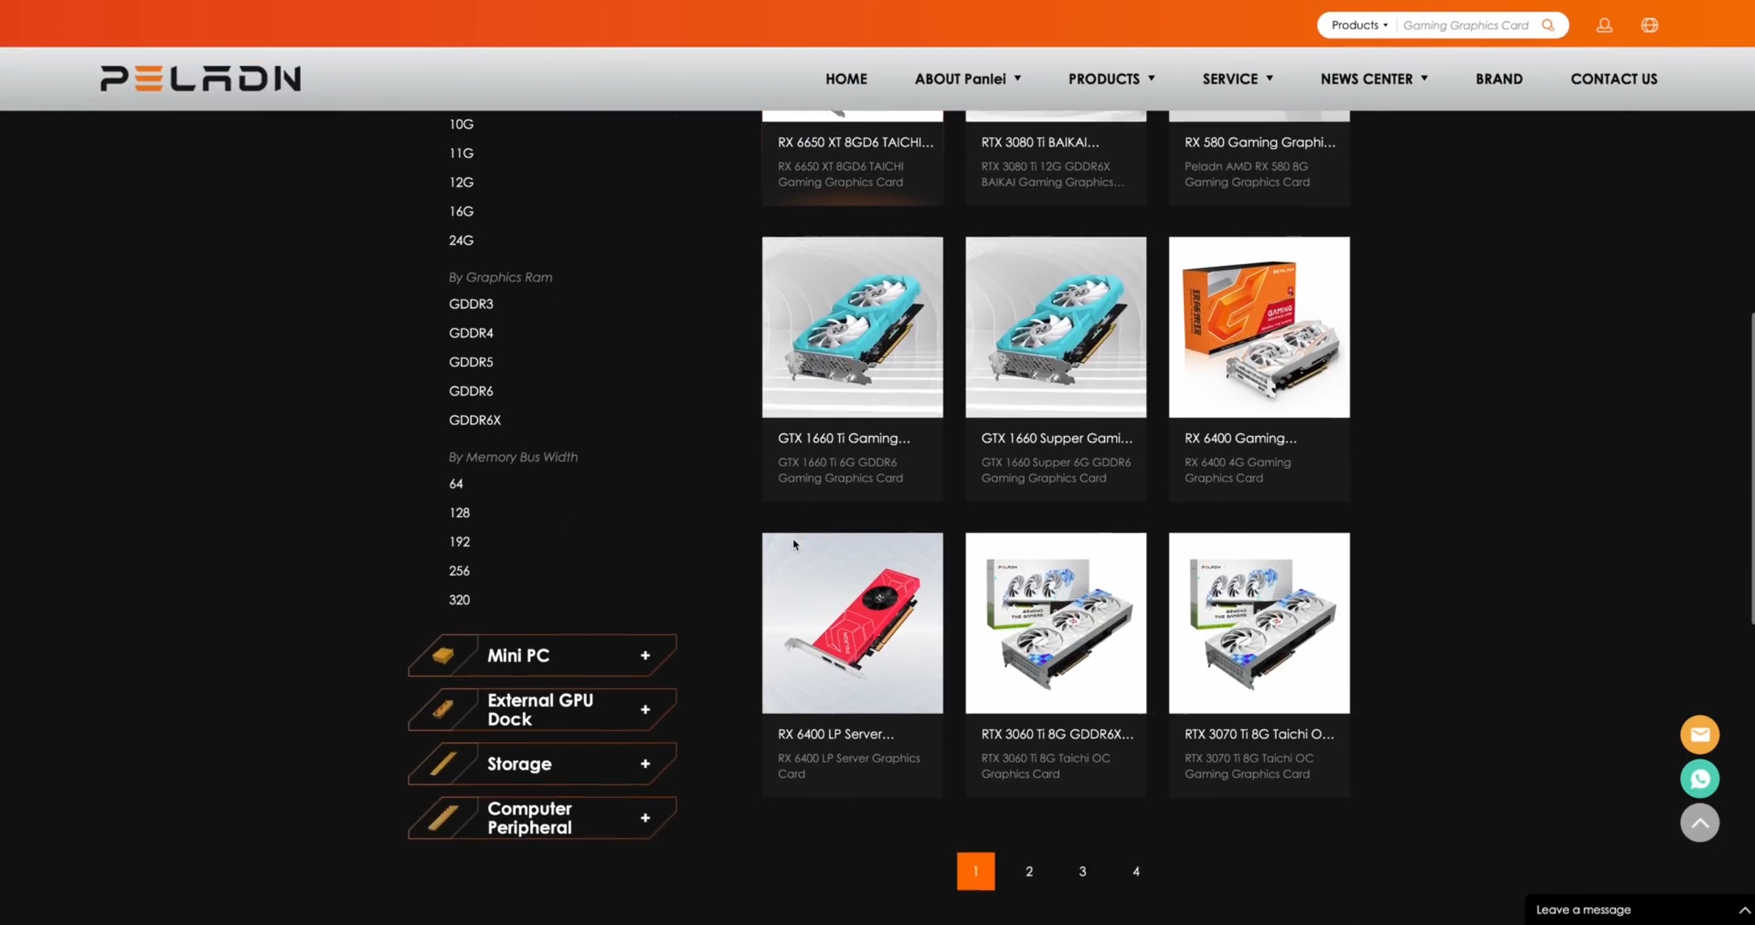Open the Products search type dropdown

[1359, 25]
